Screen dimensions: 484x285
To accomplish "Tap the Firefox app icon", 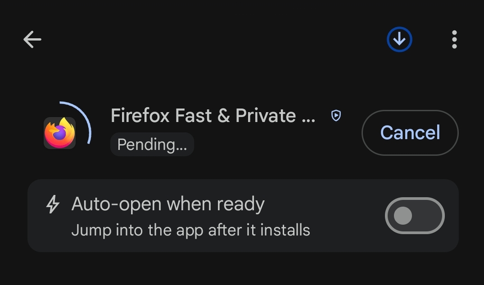I will [60, 133].
